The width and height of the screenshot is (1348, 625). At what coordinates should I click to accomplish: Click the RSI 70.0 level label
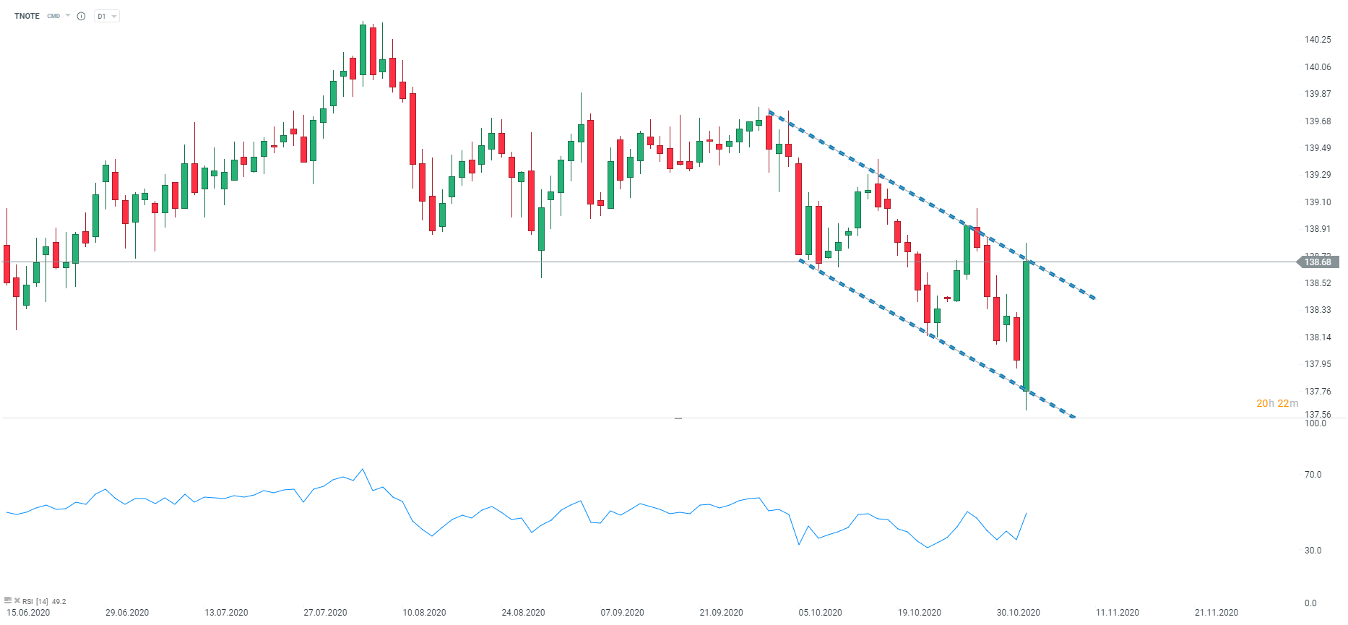1313,475
